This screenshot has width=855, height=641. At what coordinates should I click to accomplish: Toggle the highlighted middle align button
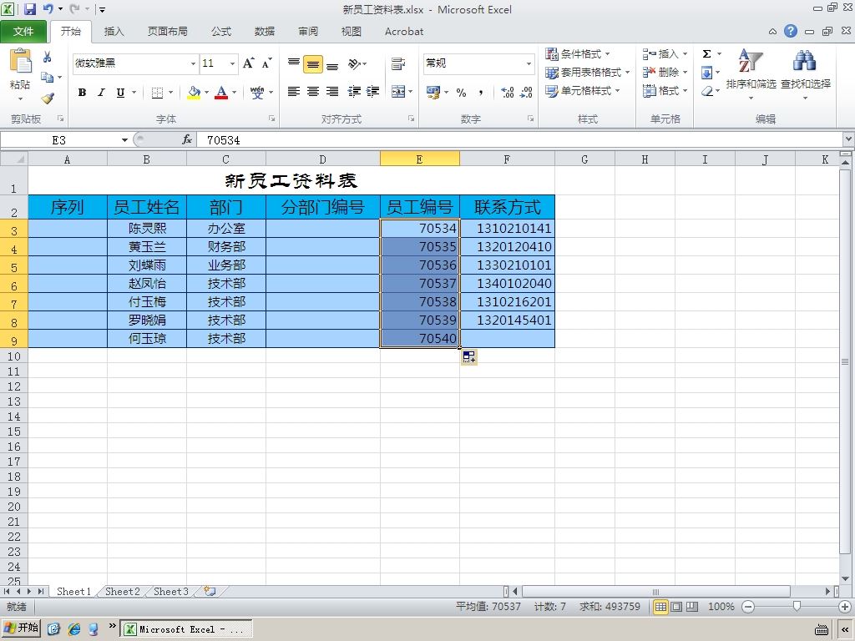pos(313,63)
